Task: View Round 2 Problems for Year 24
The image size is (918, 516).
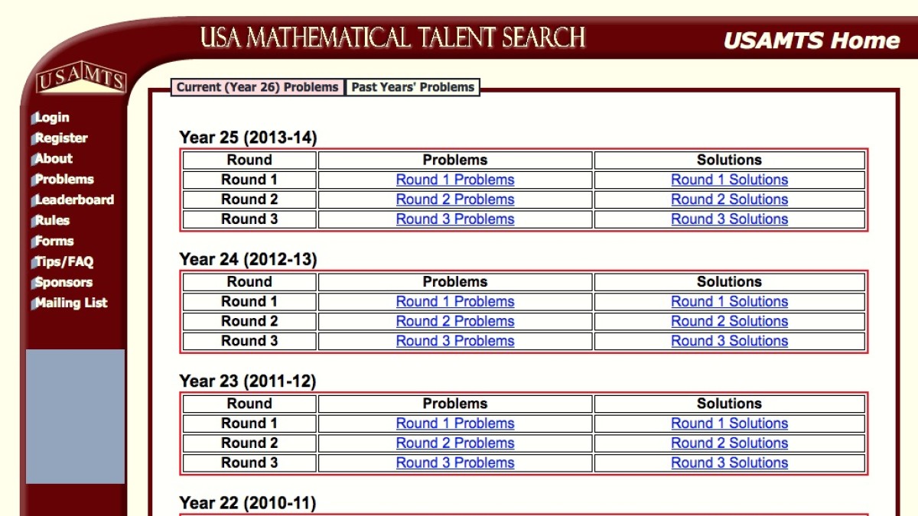Action: click(455, 321)
